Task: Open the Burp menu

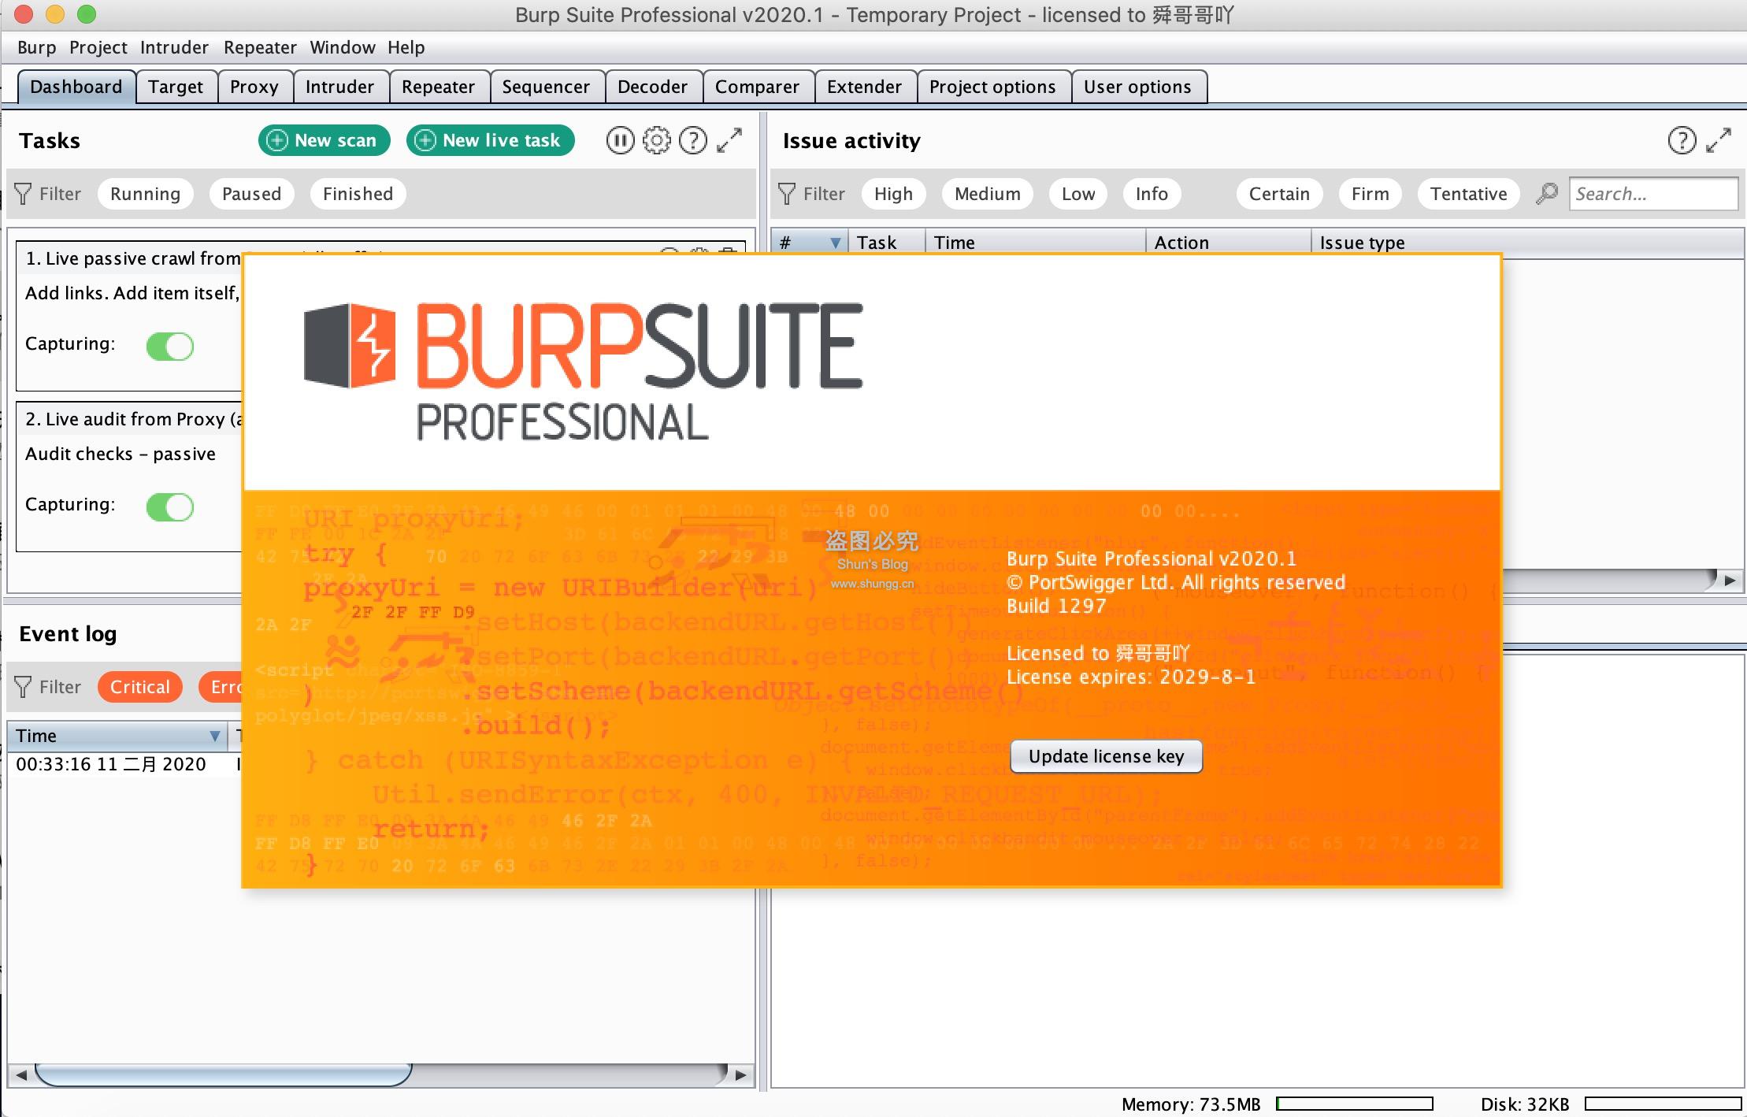Action: click(37, 47)
